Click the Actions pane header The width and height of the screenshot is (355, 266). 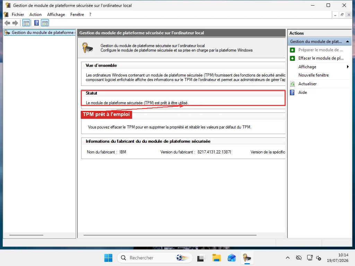(x=319, y=33)
